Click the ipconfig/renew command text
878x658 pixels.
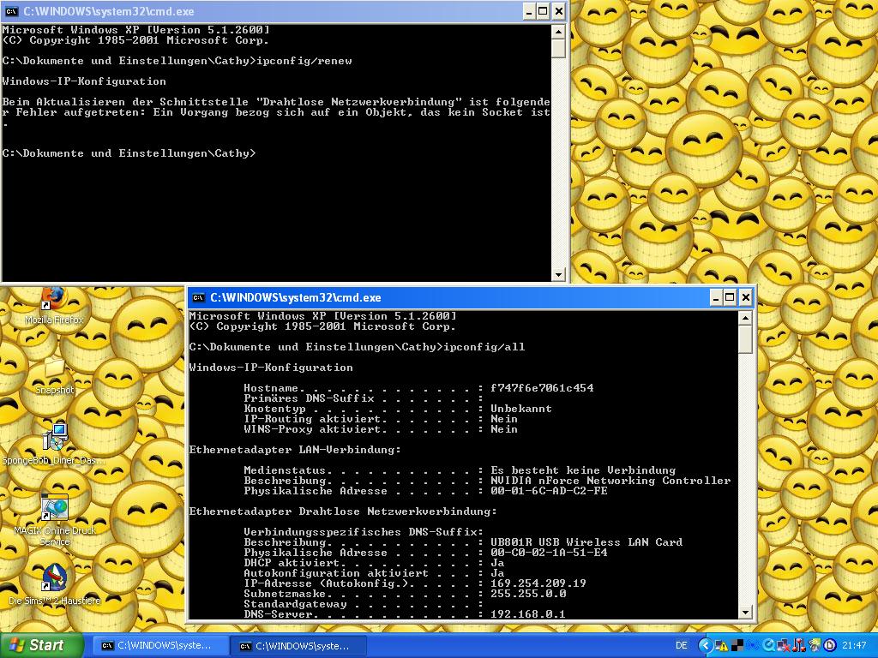(304, 61)
